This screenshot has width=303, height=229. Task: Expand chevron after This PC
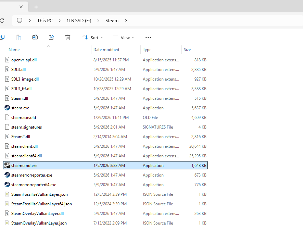(60, 21)
